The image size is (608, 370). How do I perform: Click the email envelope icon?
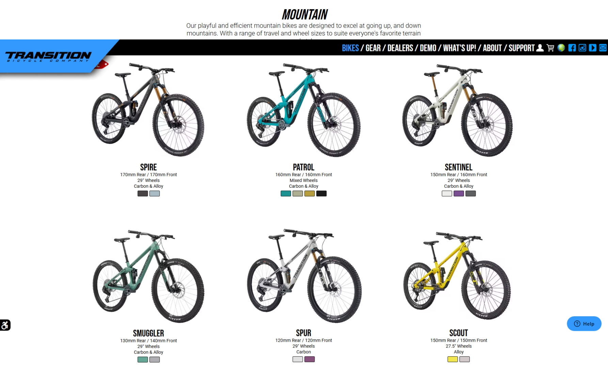603,48
